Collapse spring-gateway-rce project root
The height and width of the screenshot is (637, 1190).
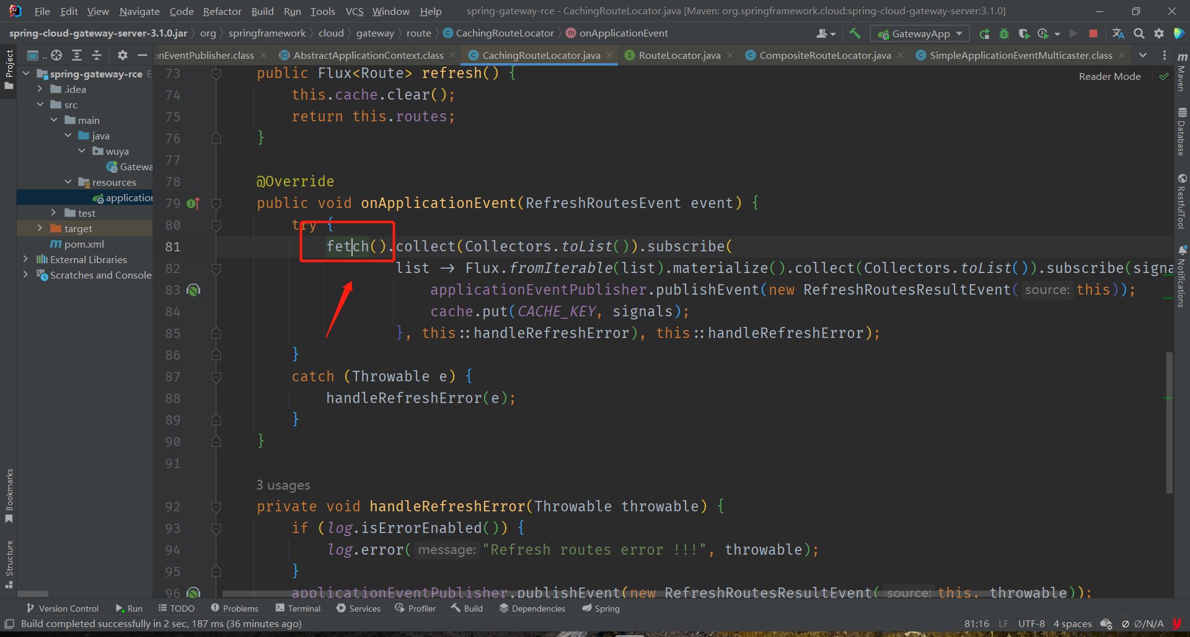click(26, 74)
